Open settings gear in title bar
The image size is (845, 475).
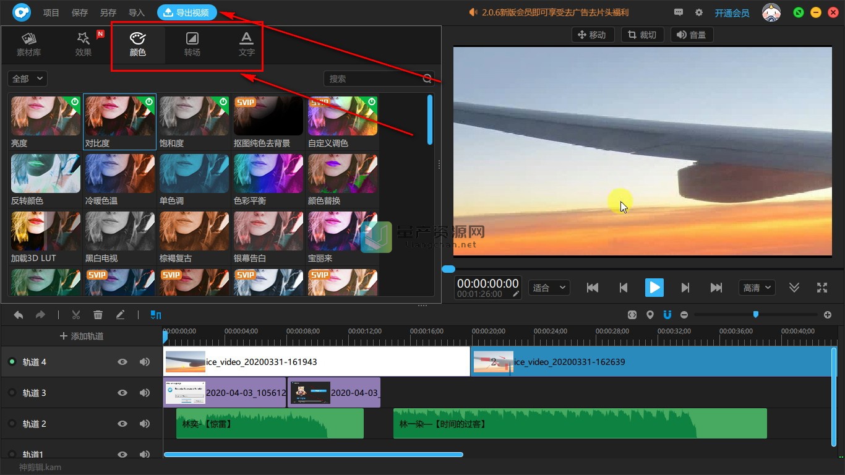click(699, 12)
